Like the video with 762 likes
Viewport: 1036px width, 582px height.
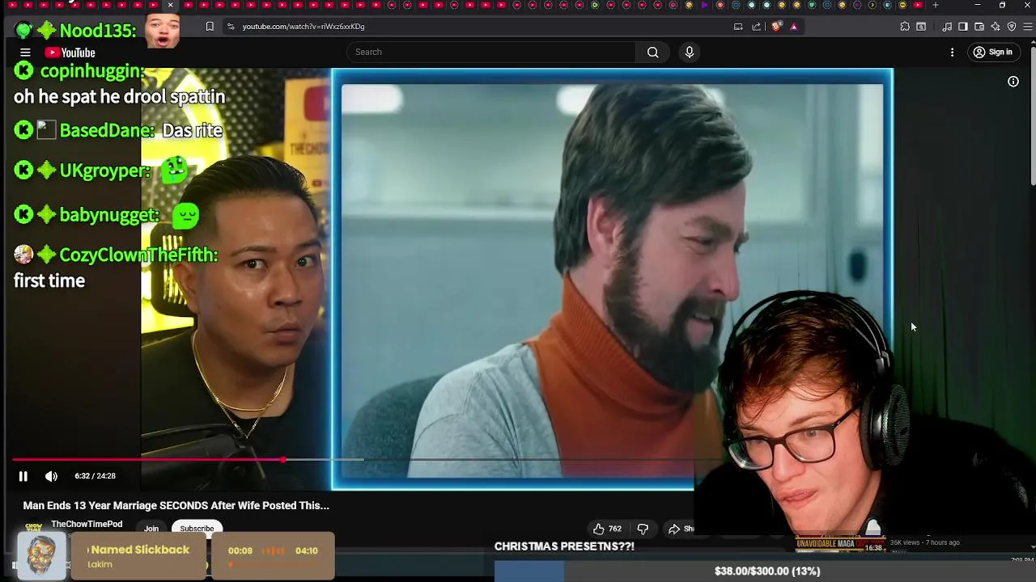[607, 529]
